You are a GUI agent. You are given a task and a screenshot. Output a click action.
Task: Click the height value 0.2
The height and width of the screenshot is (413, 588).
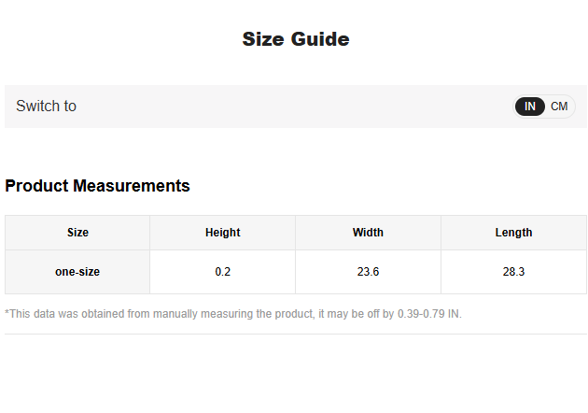coord(223,272)
